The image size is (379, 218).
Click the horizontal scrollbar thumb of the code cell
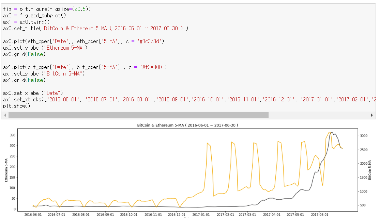[x=138, y=115]
